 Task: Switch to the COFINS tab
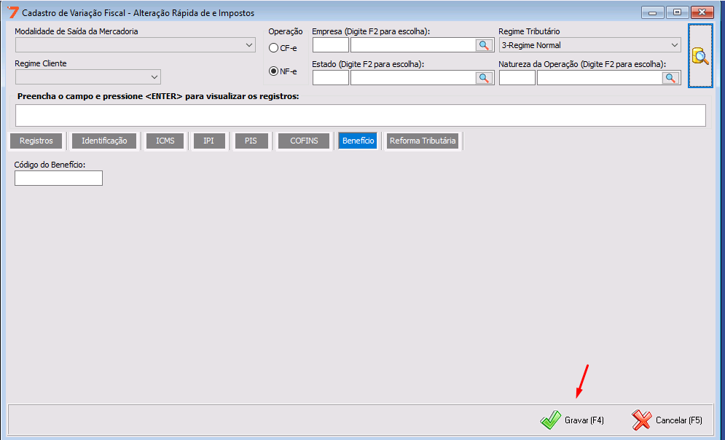[x=304, y=141]
